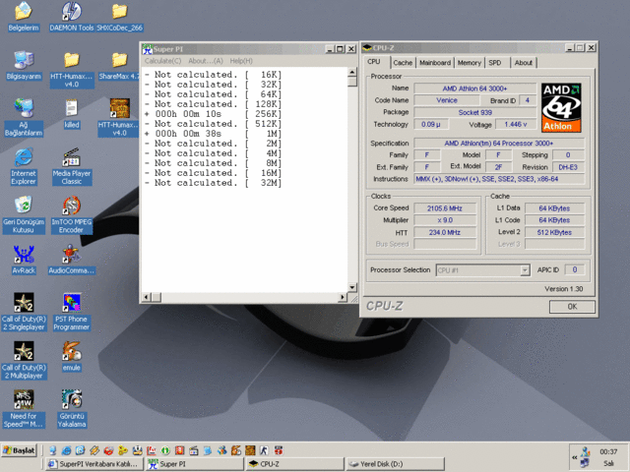Launch Görüntü Yakalama shortcut
This screenshot has height=472, width=630.
[x=72, y=409]
